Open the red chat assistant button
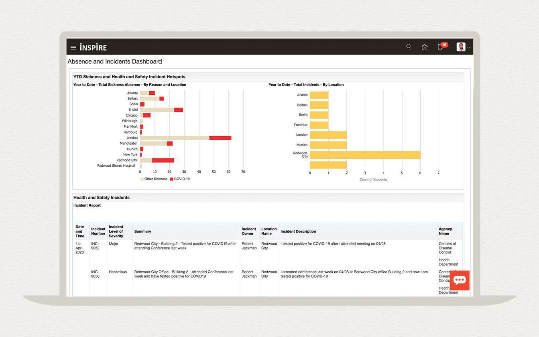The height and width of the screenshot is (337, 539). [x=460, y=280]
